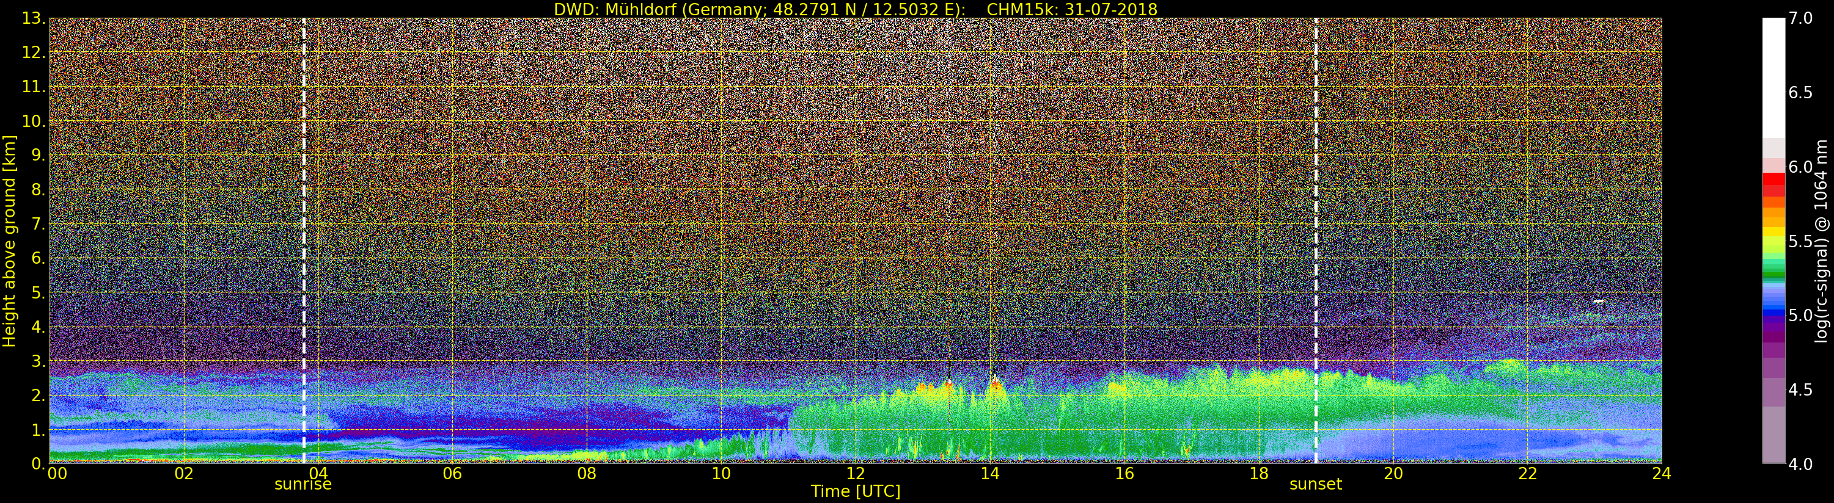1834x503 pixels.
Task: Click colorbar tick label "6.5"
Action: (1800, 93)
